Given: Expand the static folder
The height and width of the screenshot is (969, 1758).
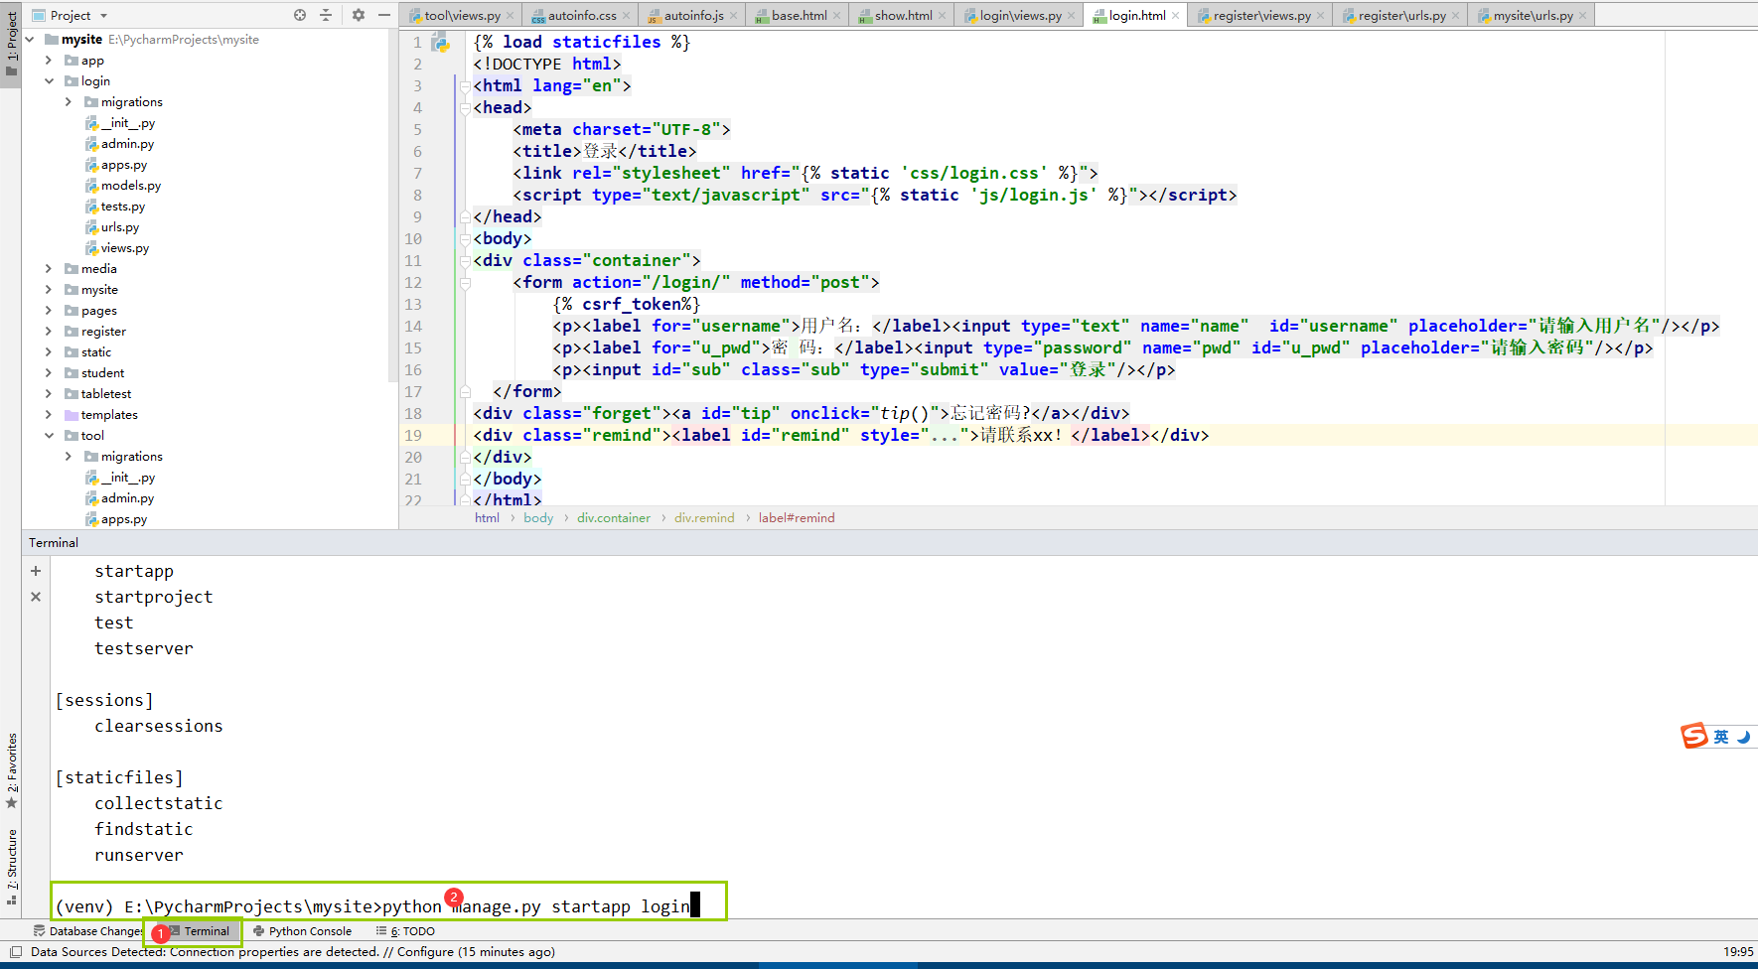Looking at the screenshot, I should pos(49,352).
